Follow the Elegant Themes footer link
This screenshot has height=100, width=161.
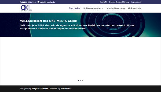(40, 89)
